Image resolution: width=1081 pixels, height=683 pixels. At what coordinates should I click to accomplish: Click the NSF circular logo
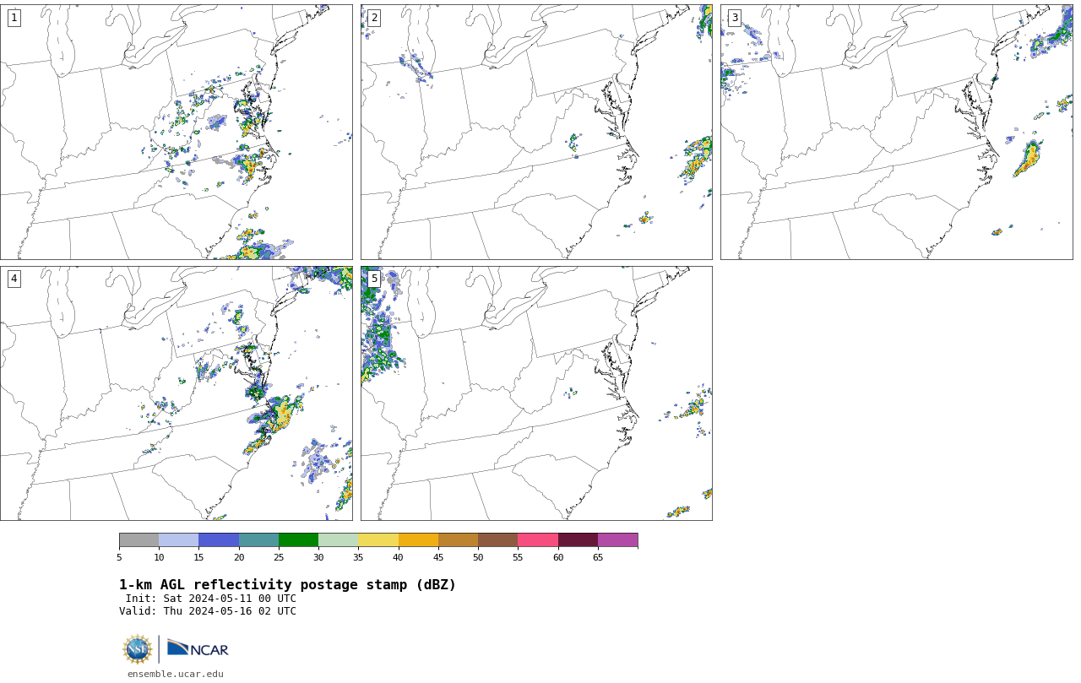[138, 649]
